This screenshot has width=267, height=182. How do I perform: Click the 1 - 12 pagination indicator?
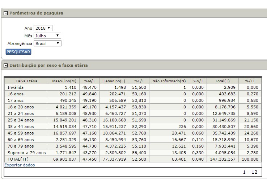click(x=250, y=172)
